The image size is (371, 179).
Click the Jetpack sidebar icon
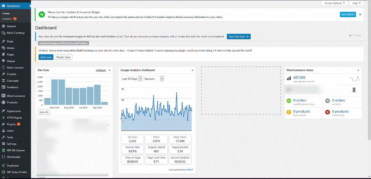click(x=3, y=26)
